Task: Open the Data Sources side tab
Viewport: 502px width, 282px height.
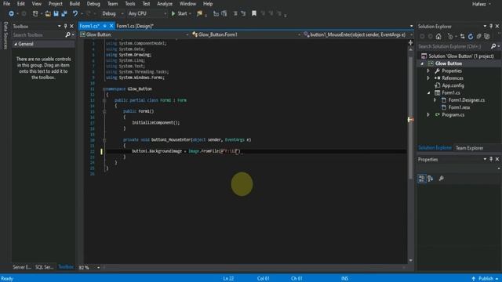Action: click(5, 35)
